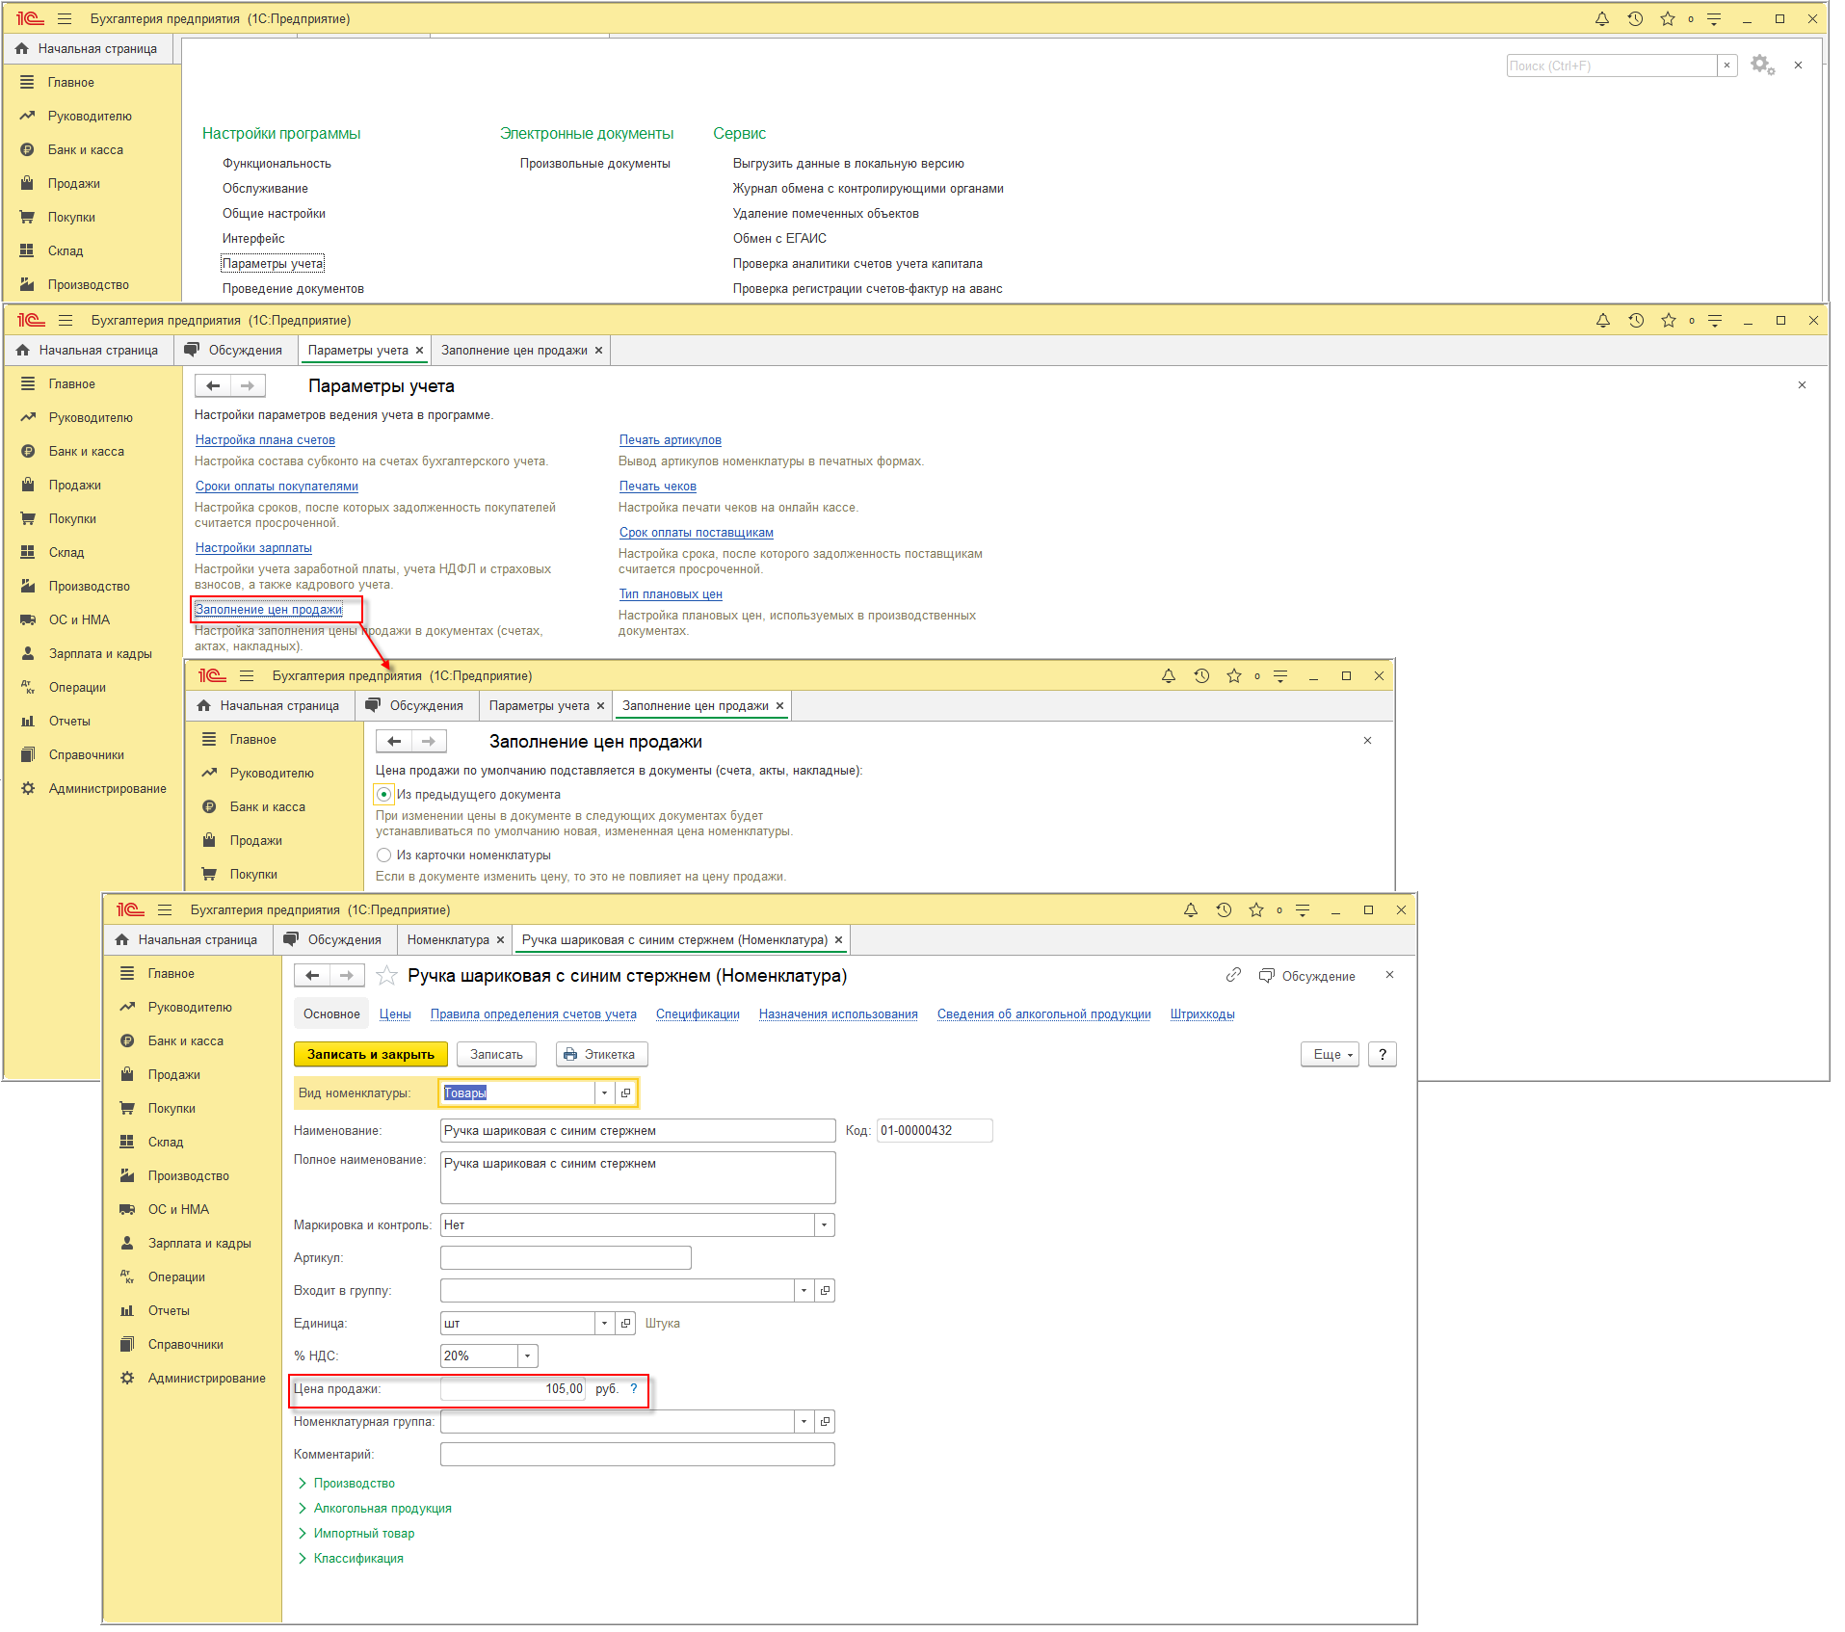Click Цена продажи input field
The height and width of the screenshot is (1632, 1845).
coord(513,1388)
